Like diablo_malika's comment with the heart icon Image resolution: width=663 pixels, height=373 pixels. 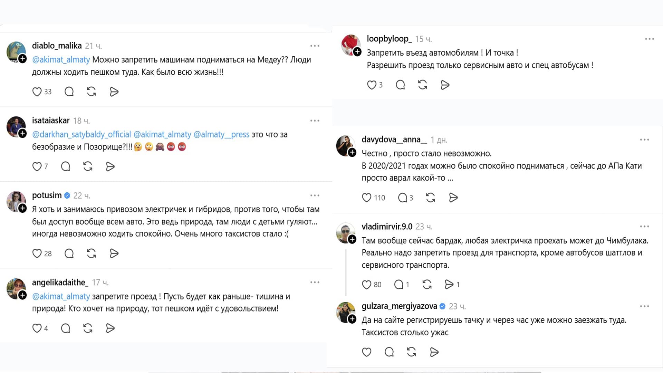(x=37, y=92)
